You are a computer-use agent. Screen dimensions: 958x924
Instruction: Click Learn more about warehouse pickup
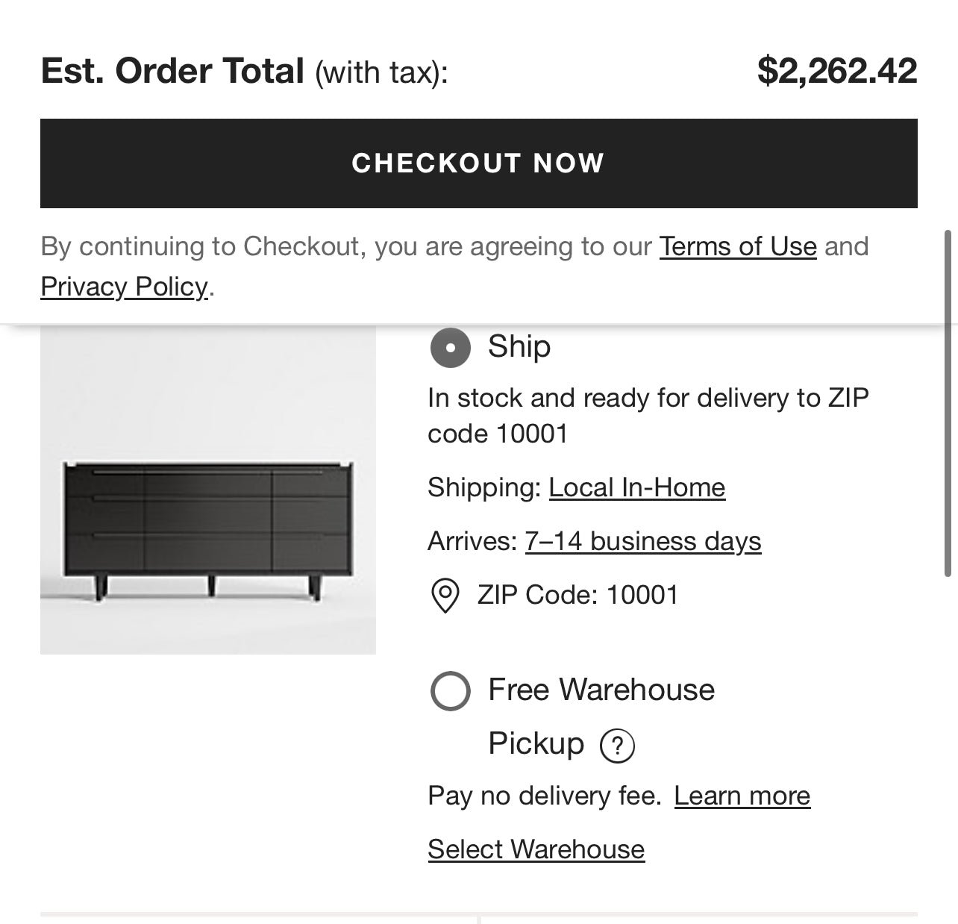pos(742,796)
